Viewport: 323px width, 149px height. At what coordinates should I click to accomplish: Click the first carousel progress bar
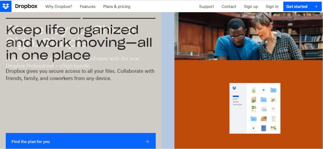[43, 18]
